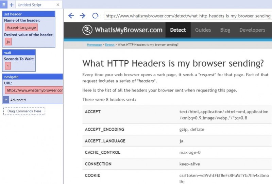The width and height of the screenshot is (272, 184).
Task: Follow the Detect breadcrumb link
Action: (109, 45)
